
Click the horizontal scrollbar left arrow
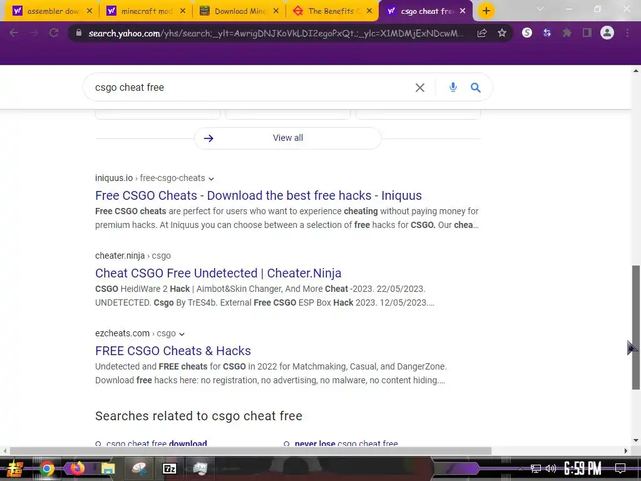point(4,451)
